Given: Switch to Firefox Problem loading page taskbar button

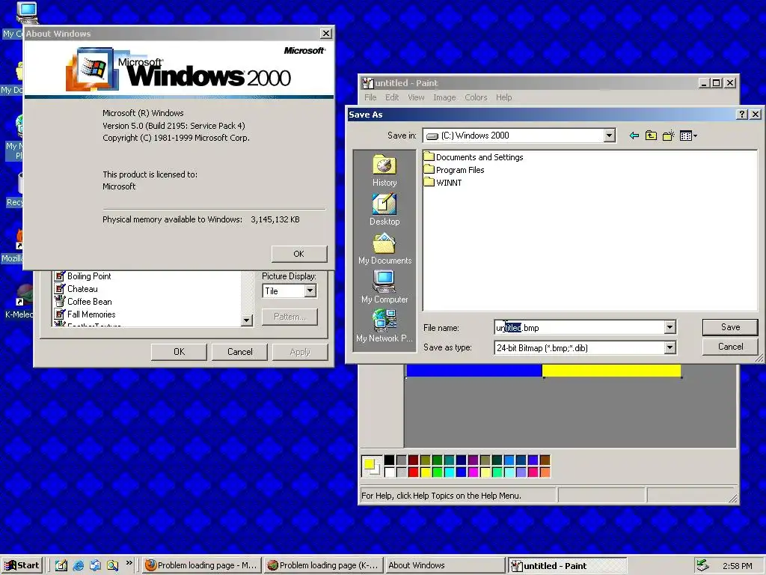Looking at the screenshot, I should (x=202, y=565).
